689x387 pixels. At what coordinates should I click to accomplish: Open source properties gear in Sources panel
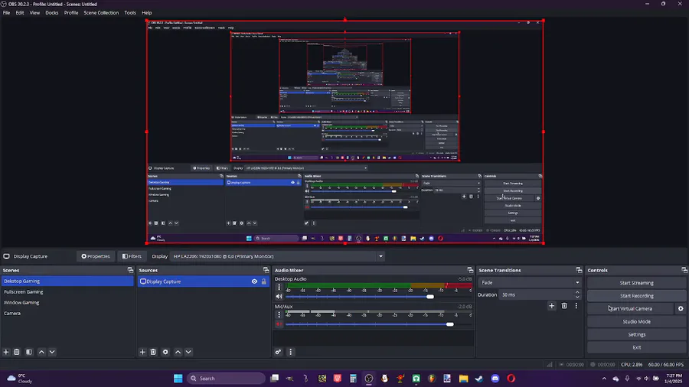point(165,352)
